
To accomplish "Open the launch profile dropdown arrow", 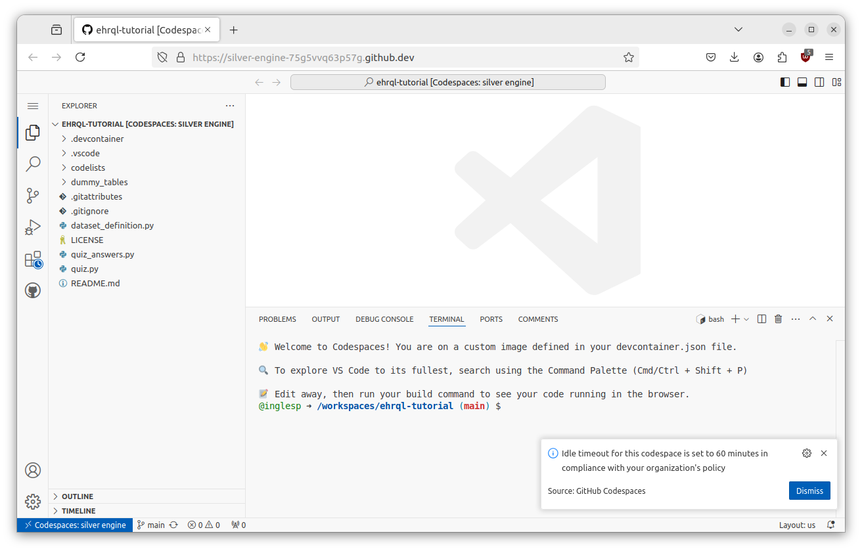I will pyautogui.click(x=746, y=319).
